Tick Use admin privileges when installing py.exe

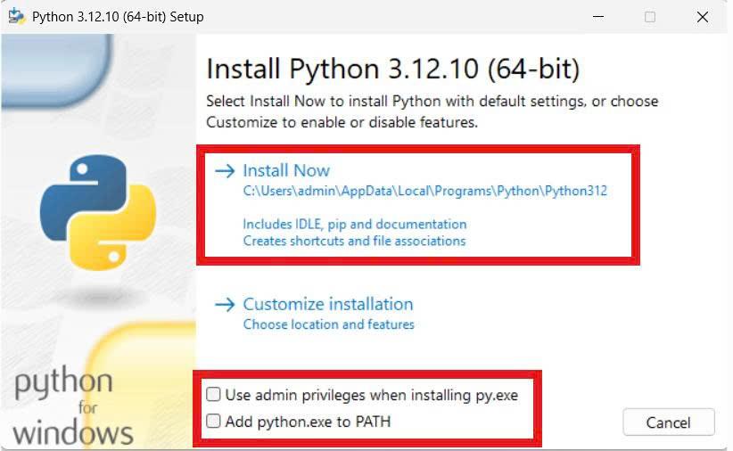point(213,395)
